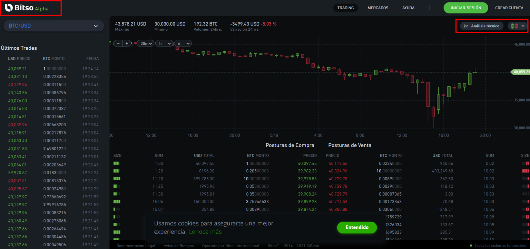Click buy order price 40,097.45

[x=307, y=163]
